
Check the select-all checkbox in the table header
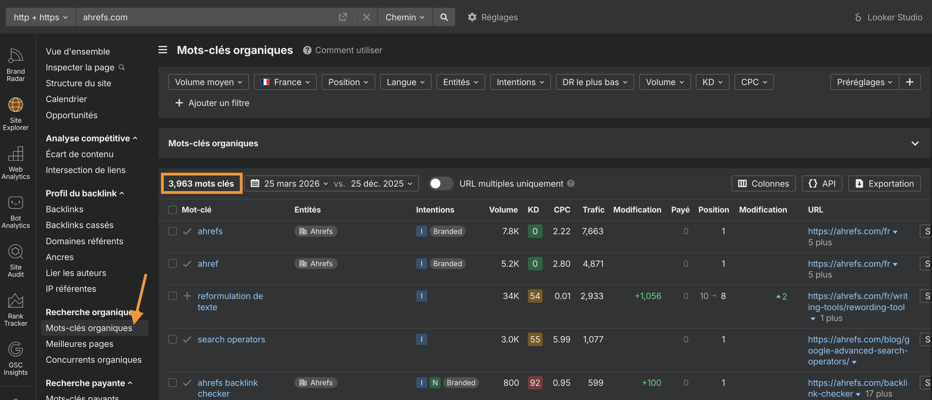pyautogui.click(x=173, y=209)
